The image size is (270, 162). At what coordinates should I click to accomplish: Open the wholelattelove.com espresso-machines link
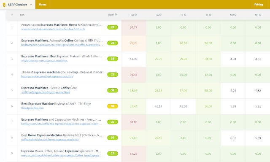(44, 61)
